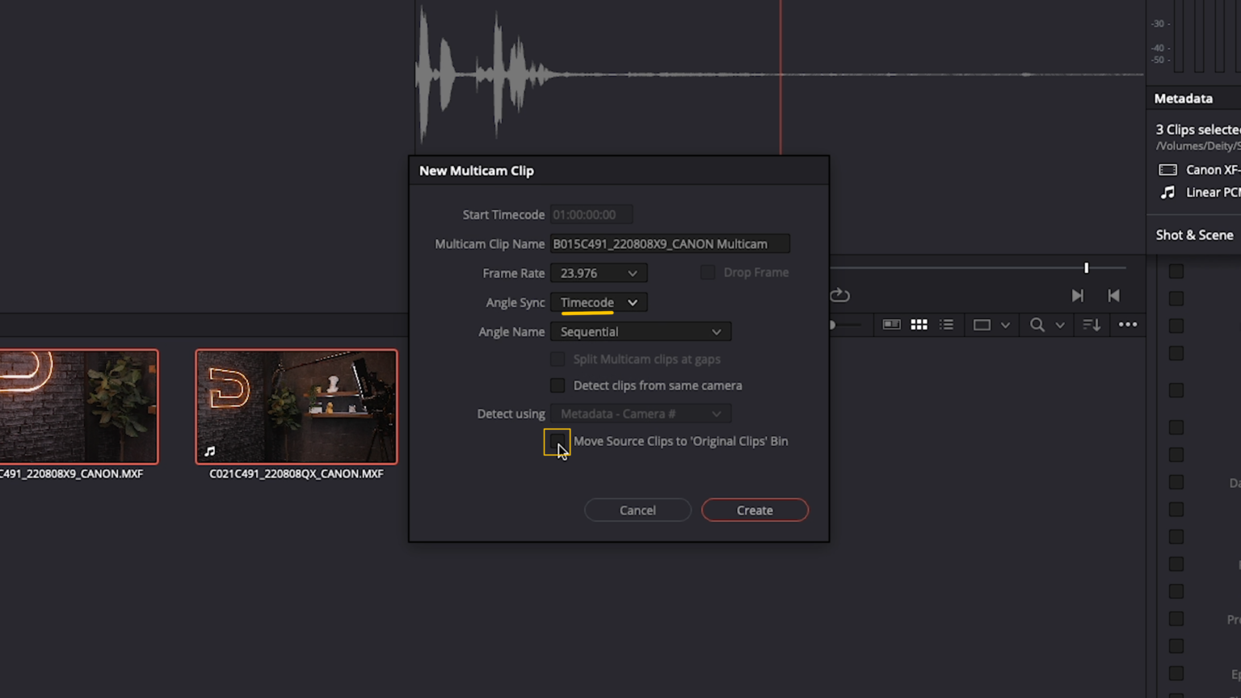Edit the Multicam Clip Name field
The height and width of the screenshot is (698, 1241).
[669, 243]
